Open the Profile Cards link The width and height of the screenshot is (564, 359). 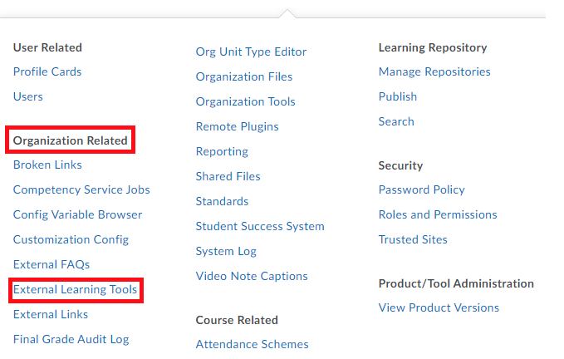(x=47, y=71)
